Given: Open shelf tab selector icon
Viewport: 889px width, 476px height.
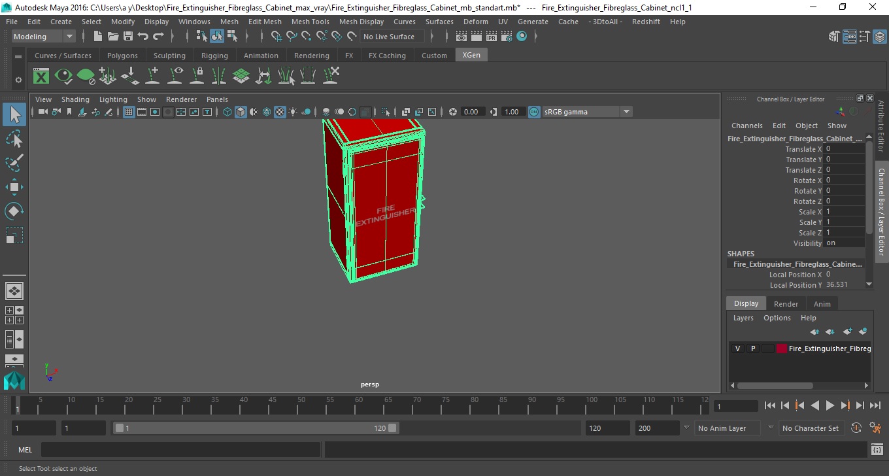Looking at the screenshot, I should point(18,56).
